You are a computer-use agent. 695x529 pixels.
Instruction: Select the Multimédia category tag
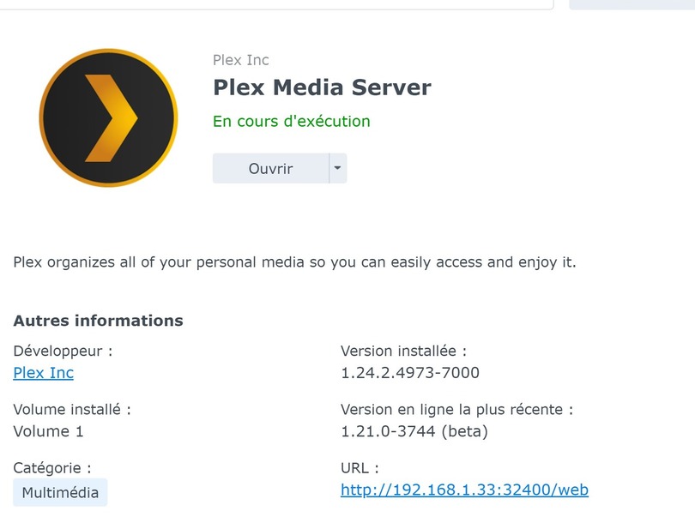(60, 492)
